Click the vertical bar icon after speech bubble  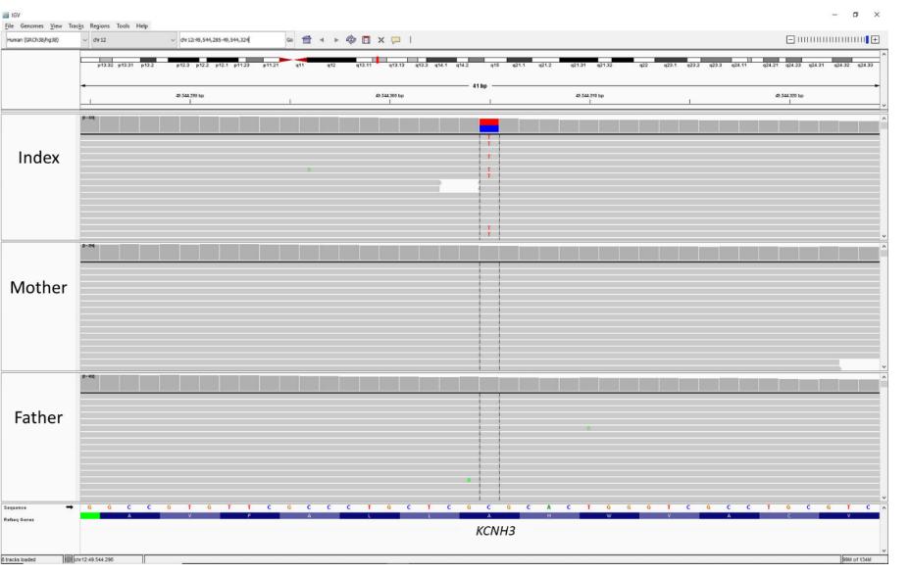[x=410, y=40]
